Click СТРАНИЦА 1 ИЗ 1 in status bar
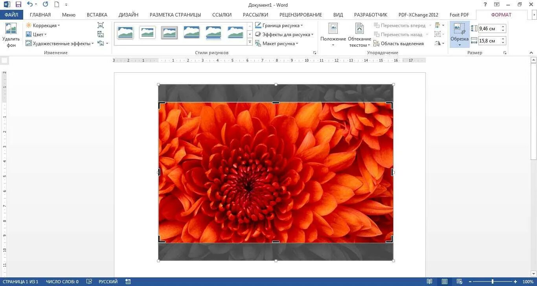This screenshot has width=537, height=286. 20,282
